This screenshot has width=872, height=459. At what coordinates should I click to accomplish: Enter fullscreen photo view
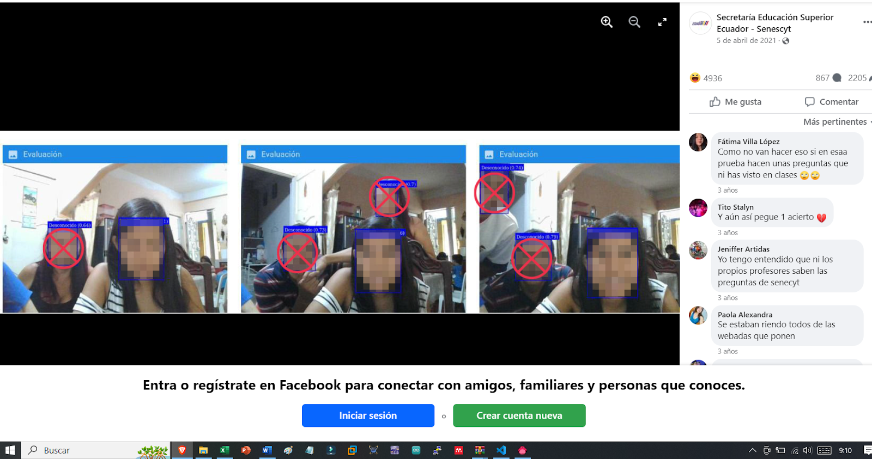pos(662,22)
